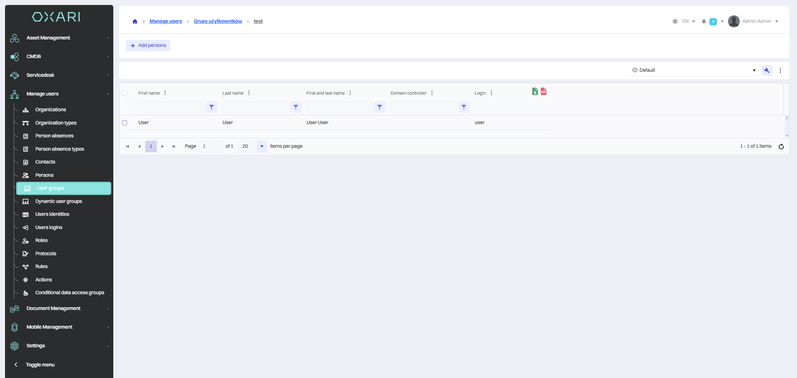797x378 pixels.
Task: Click the Add persons button
Action: 148,46
